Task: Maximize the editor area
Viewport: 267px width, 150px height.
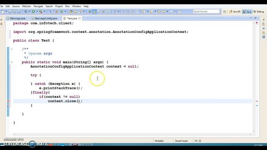Action: (255, 18)
